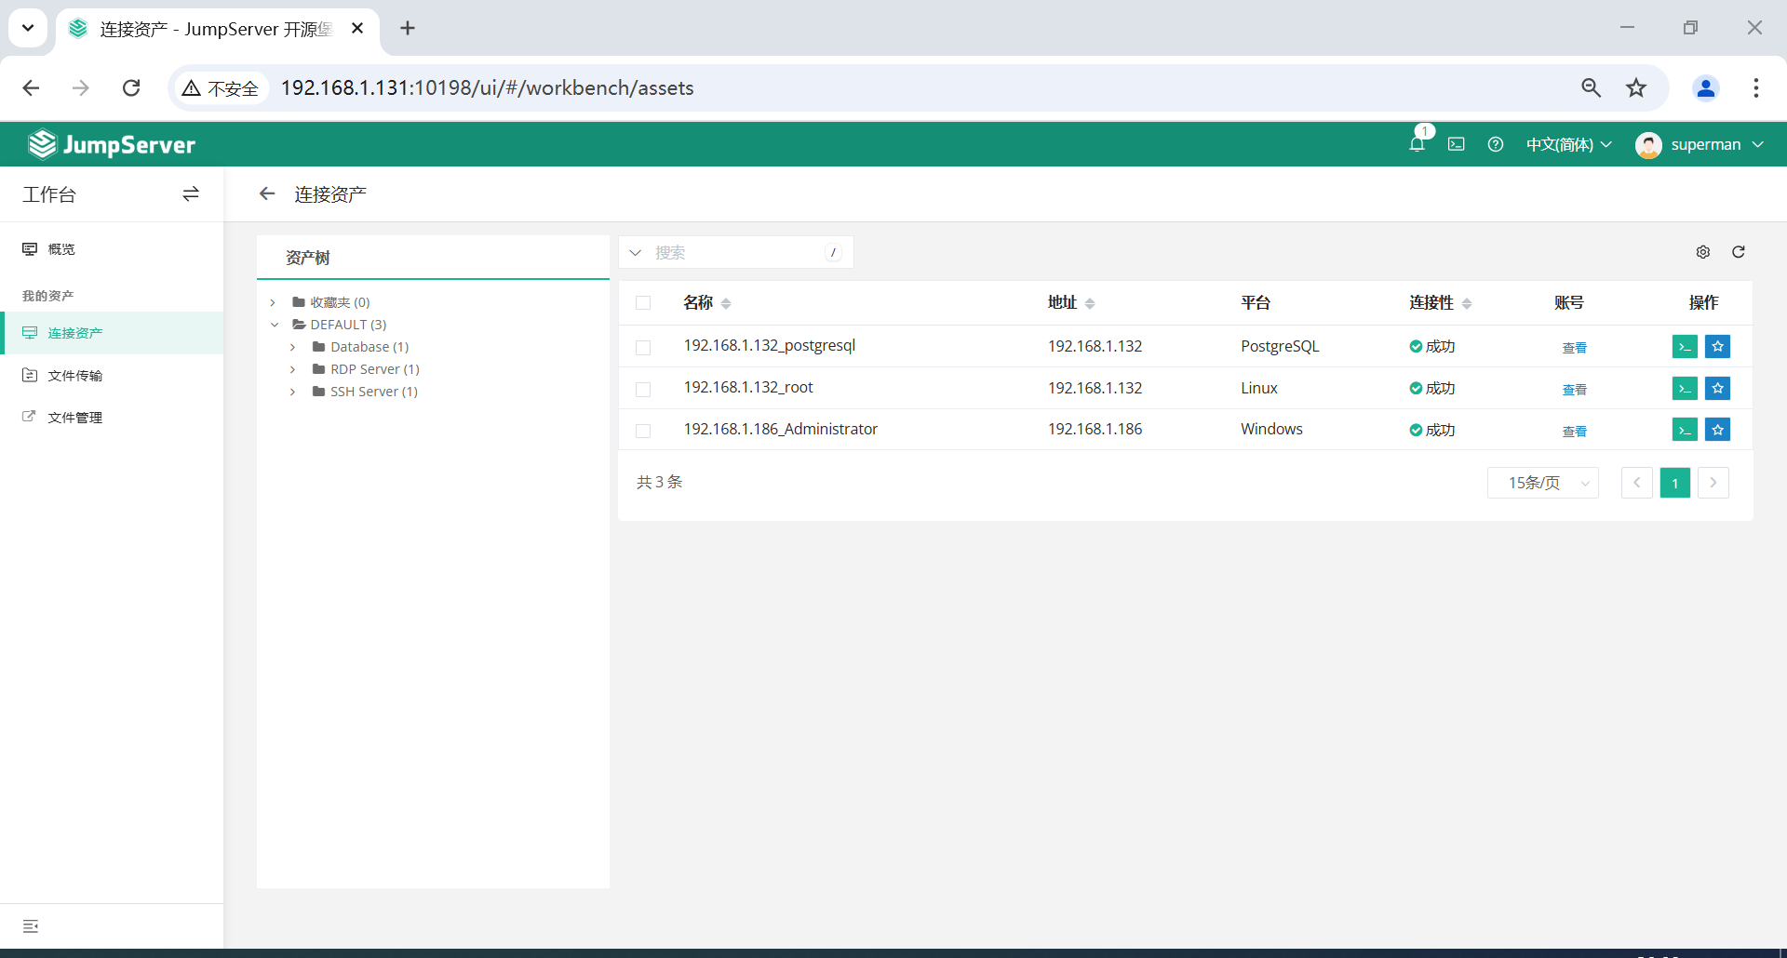
Task: Open the web terminal icon in header
Action: (1457, 144)
